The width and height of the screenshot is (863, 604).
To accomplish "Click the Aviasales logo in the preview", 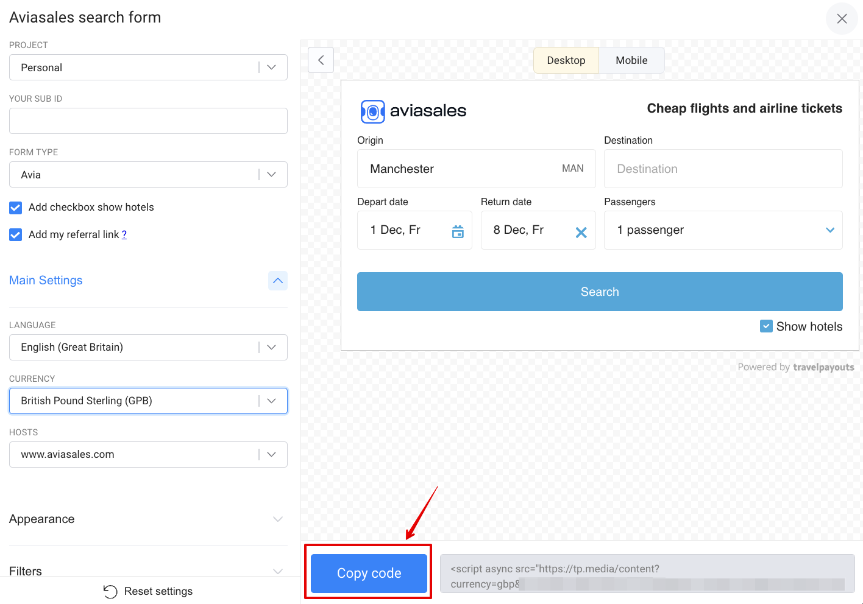I will coord(413,111).
